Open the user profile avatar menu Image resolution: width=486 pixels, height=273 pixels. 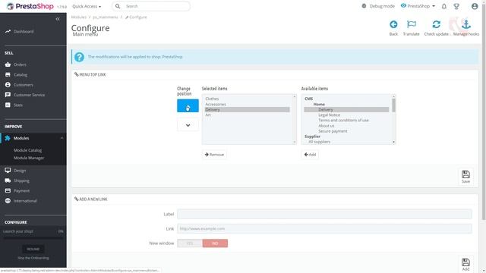click(474, 6)
